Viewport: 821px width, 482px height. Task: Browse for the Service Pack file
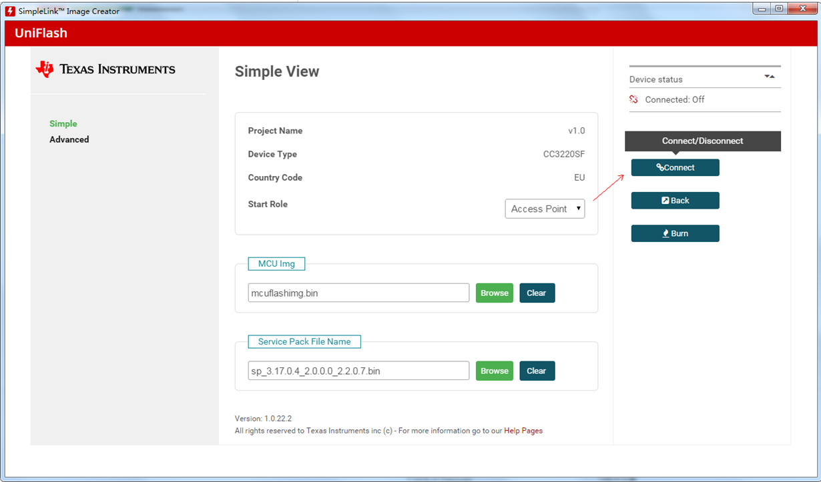click(495, 371)
